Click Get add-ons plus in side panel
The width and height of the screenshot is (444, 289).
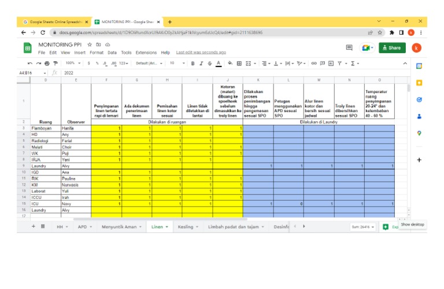pos(419,160)
